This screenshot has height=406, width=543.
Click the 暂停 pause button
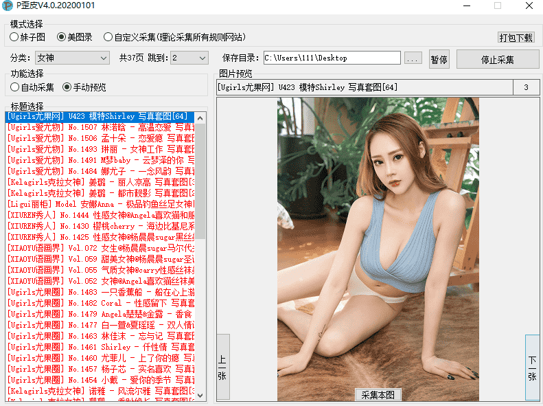click(439, 60)
